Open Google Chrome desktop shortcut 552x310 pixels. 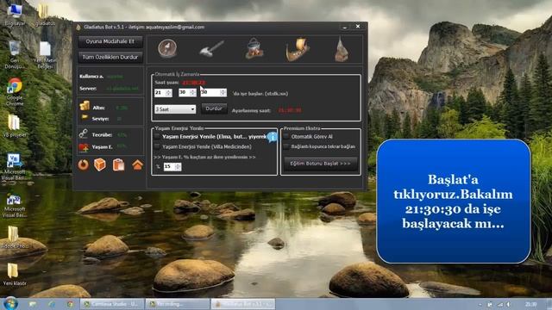[15, 92]
